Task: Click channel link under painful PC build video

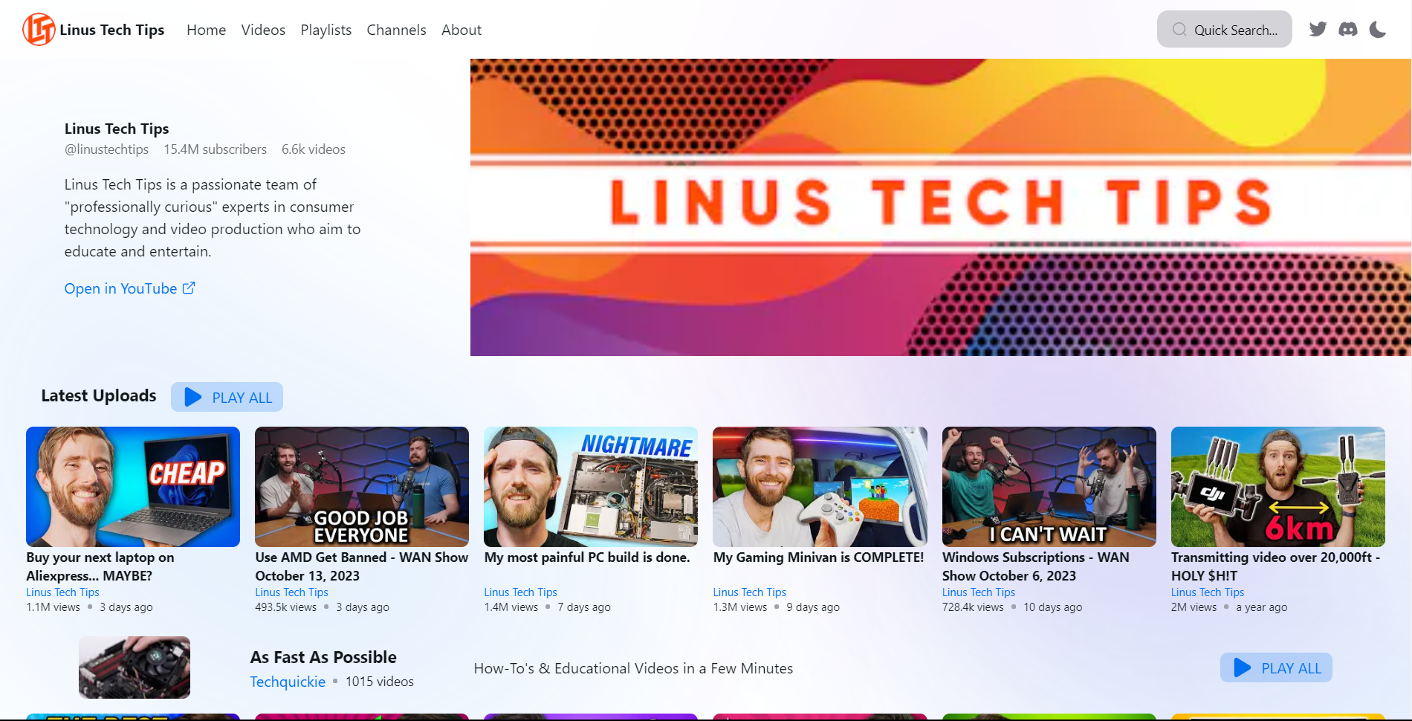Action: pyautogui.click(x=520, y=592)
